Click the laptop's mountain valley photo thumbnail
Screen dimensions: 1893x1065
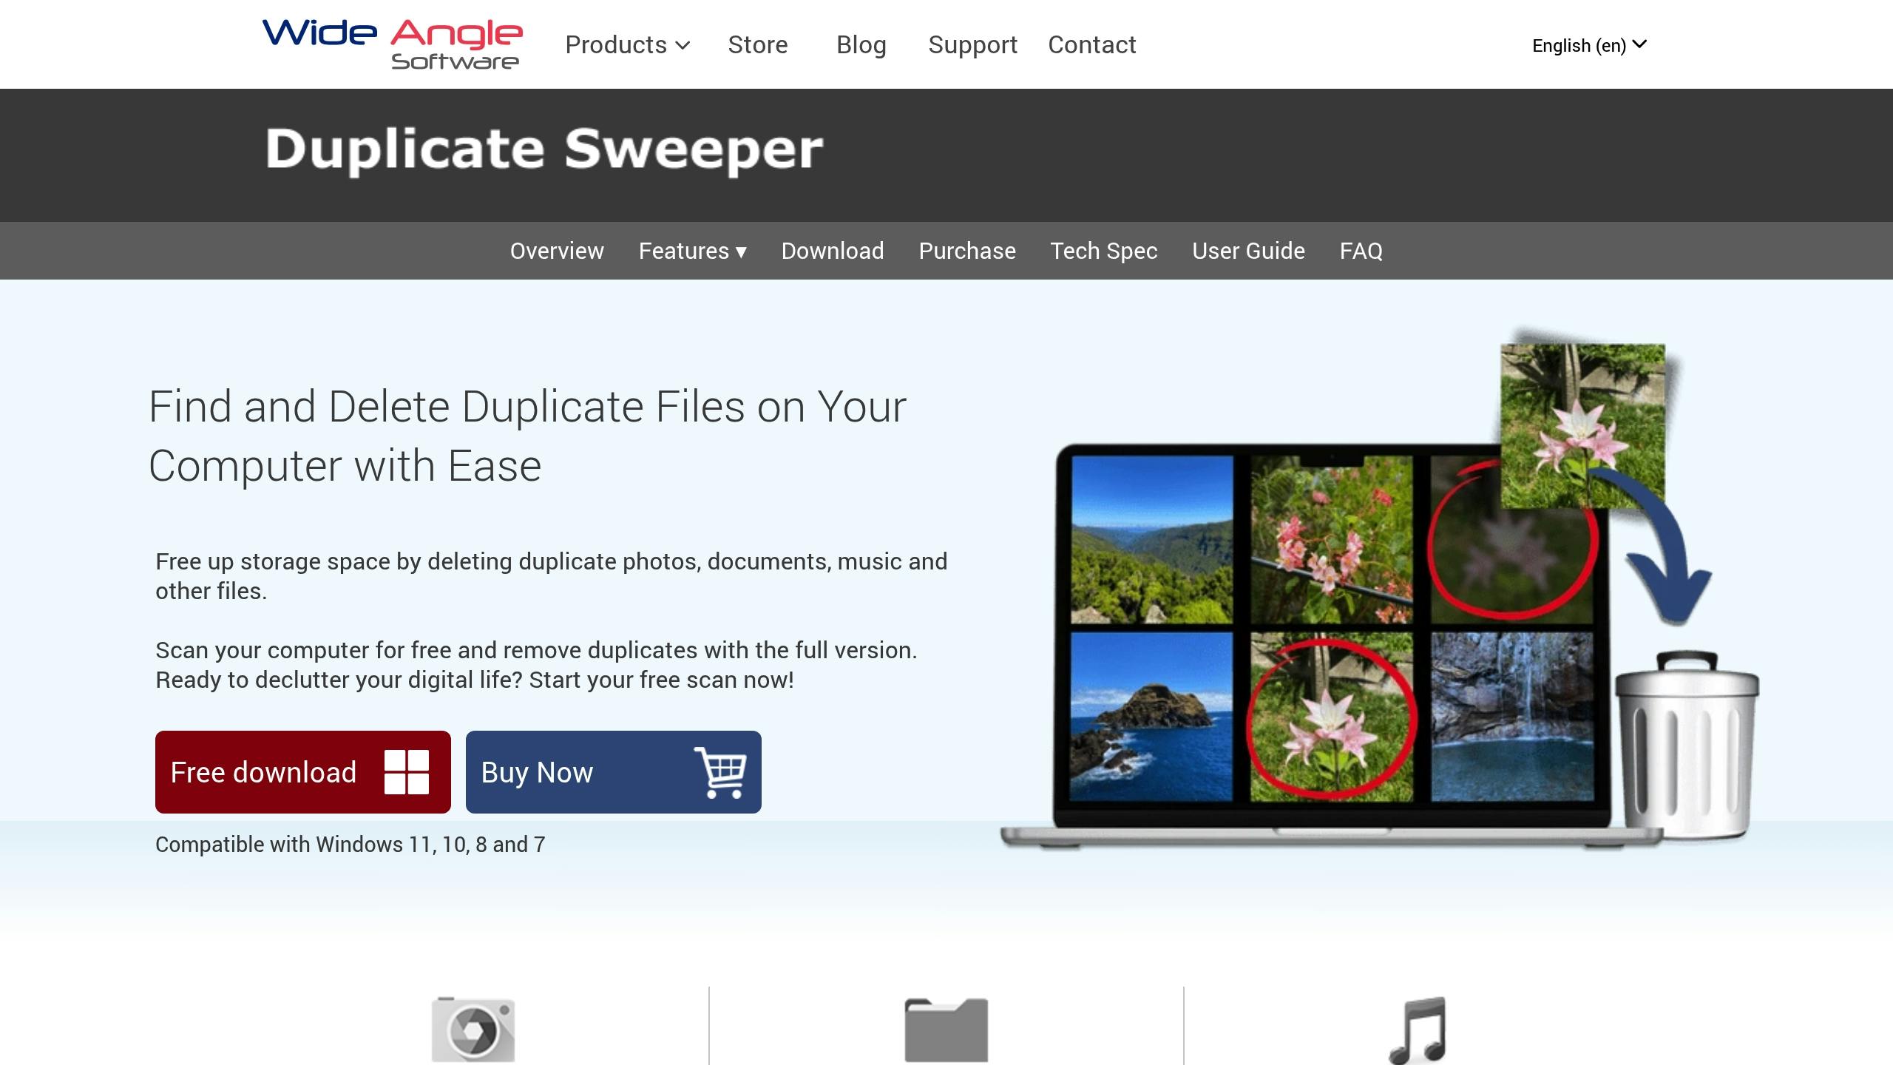[x=1152, y=539]
